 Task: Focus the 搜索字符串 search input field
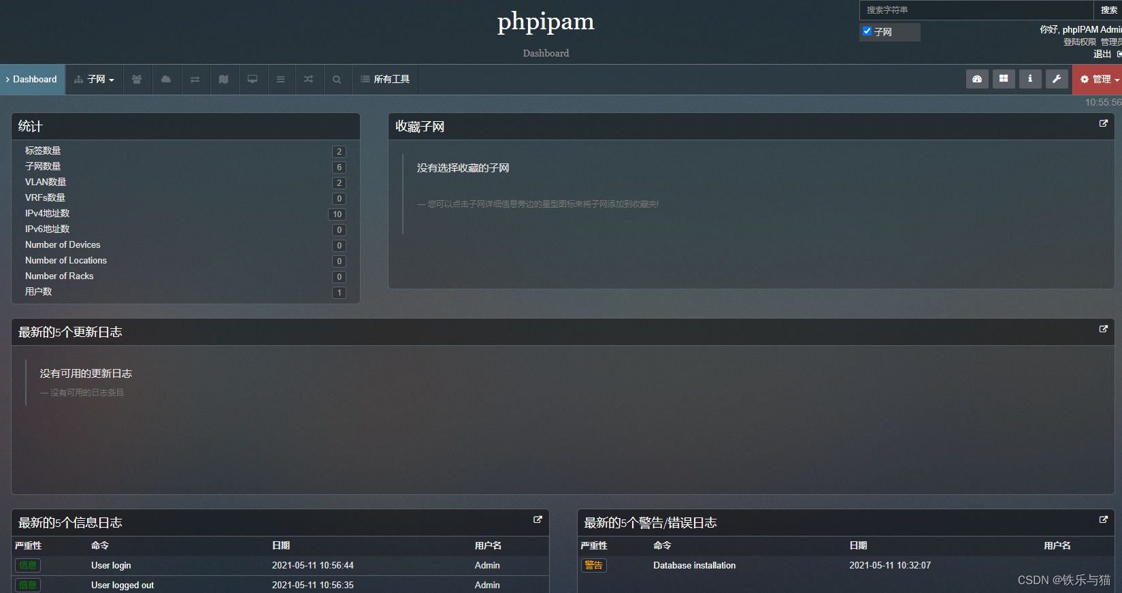[x=976, y=10]
